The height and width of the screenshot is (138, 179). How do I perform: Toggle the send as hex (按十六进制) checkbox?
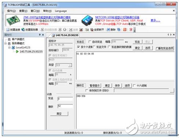(x=78, y=47)
